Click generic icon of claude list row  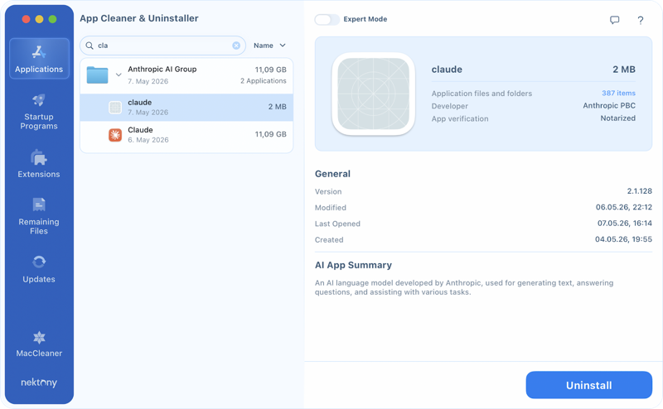coord(115,108)
